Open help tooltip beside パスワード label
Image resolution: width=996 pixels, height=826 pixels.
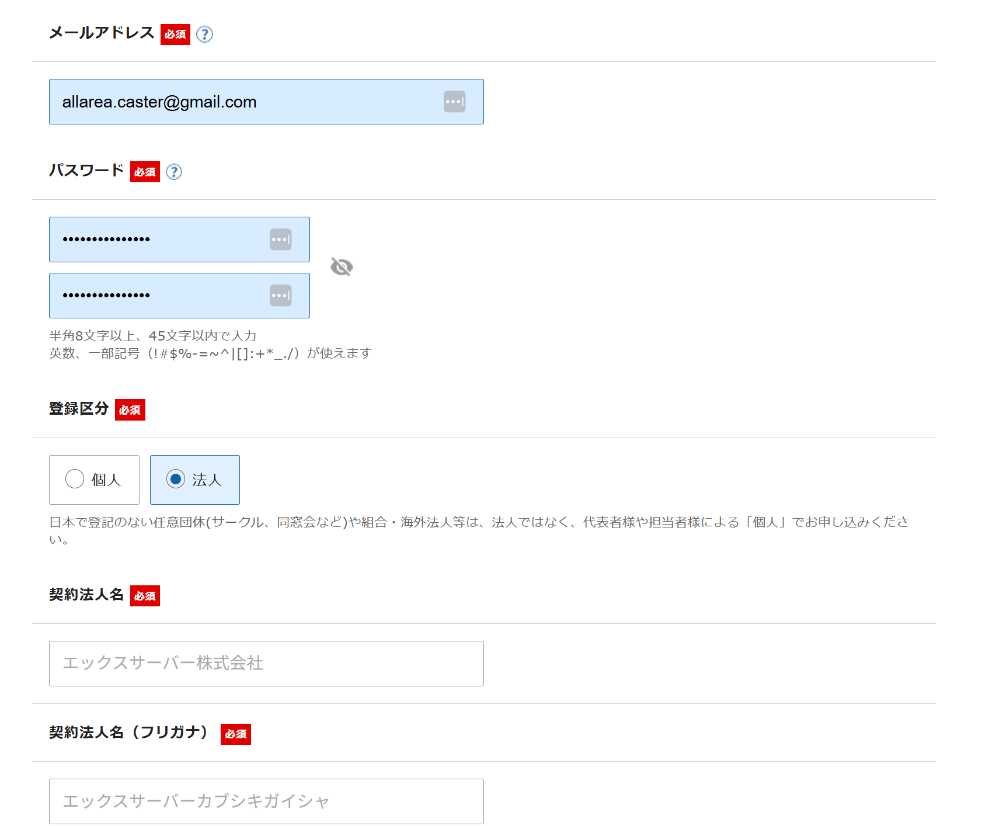174,172
